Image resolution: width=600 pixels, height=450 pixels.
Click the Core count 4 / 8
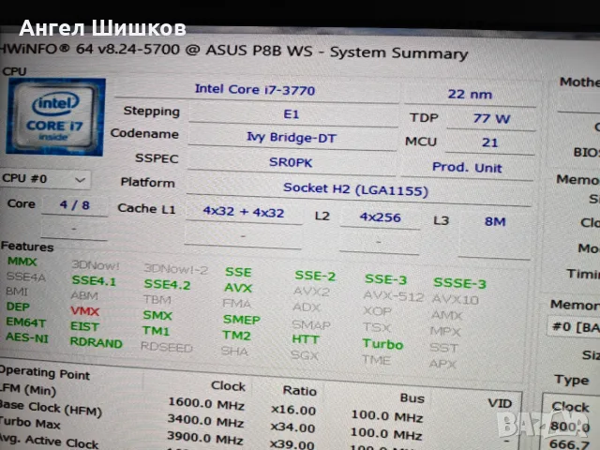click(x=75, y=205)
